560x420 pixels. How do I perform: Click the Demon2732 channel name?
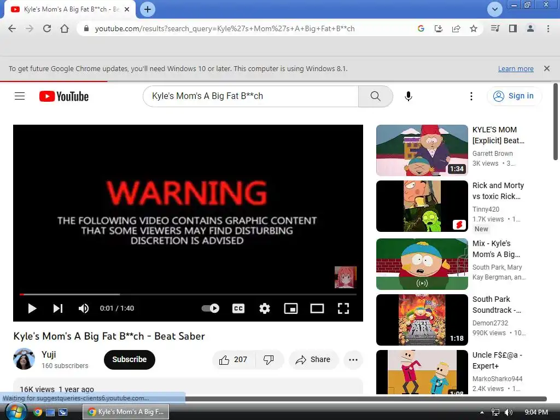click(x=490, y=323)
